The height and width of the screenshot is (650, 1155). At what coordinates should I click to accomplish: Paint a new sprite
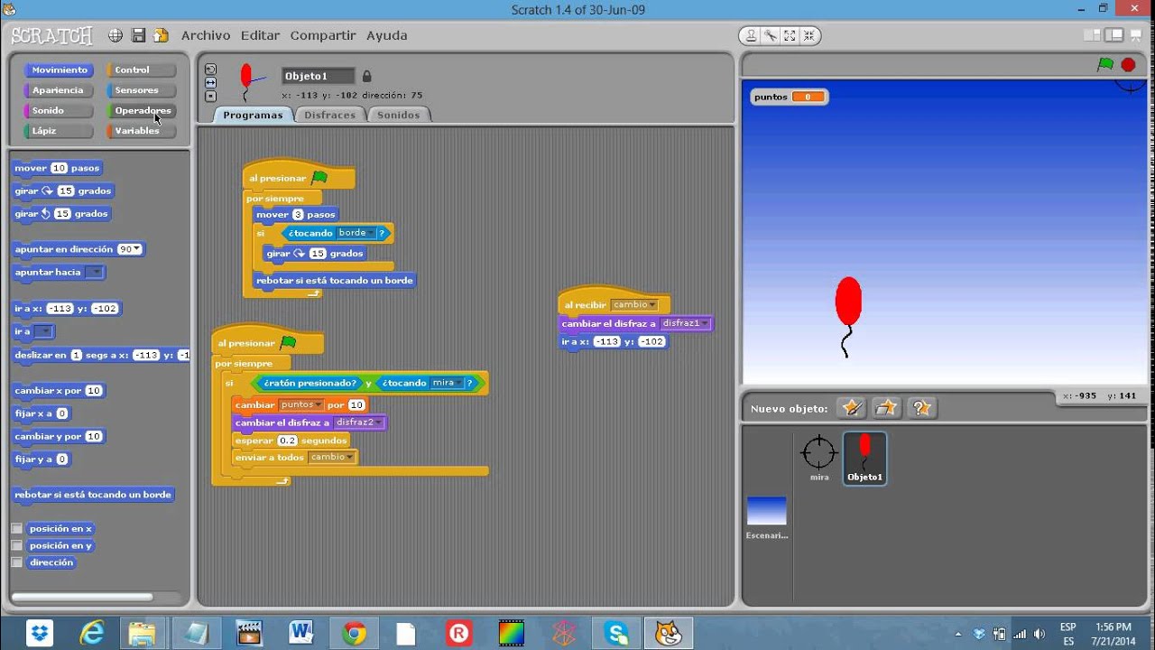[851, 408]
